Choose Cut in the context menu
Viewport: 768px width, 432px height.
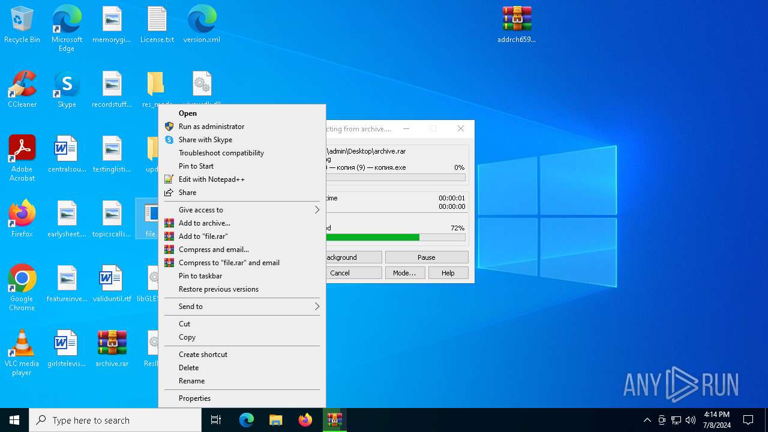click(242, 324)
